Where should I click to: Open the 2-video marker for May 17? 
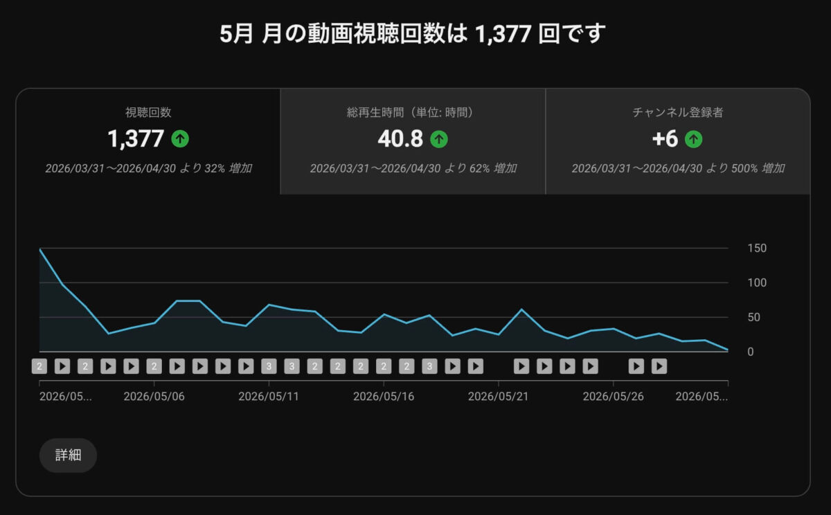click(x=406, y=366)
